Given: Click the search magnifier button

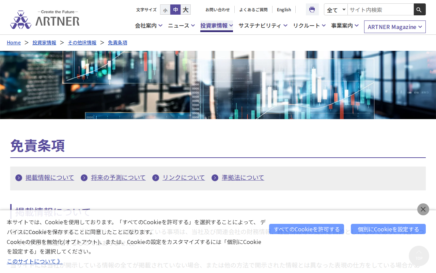Looking at the screenshot, I should click(420, 10).
